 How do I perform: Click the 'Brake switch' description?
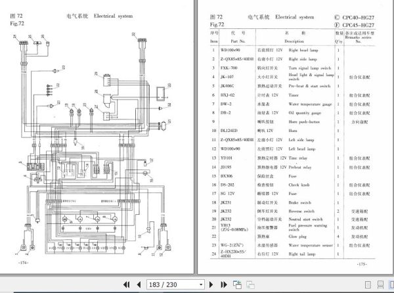tap(299, 202)
